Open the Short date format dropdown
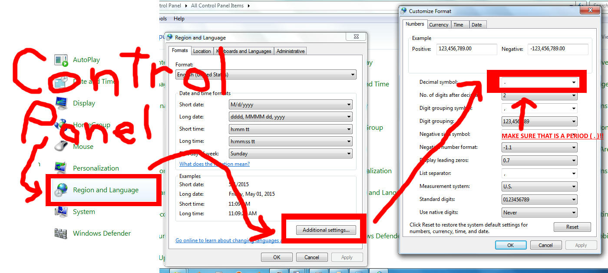Viewport: 608px width, 273px height. 291,105
